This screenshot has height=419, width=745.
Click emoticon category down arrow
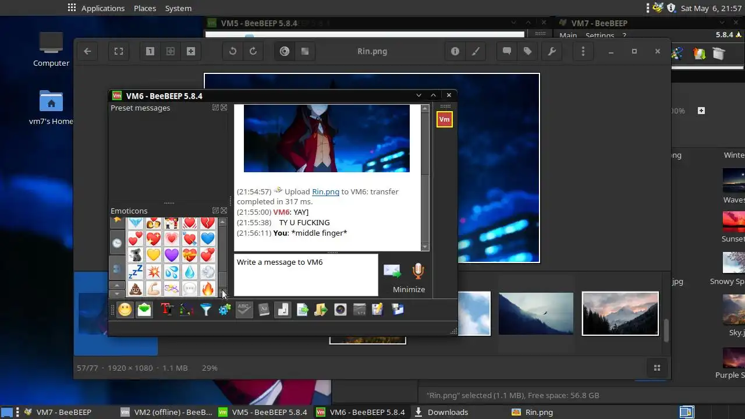point(117,293)
